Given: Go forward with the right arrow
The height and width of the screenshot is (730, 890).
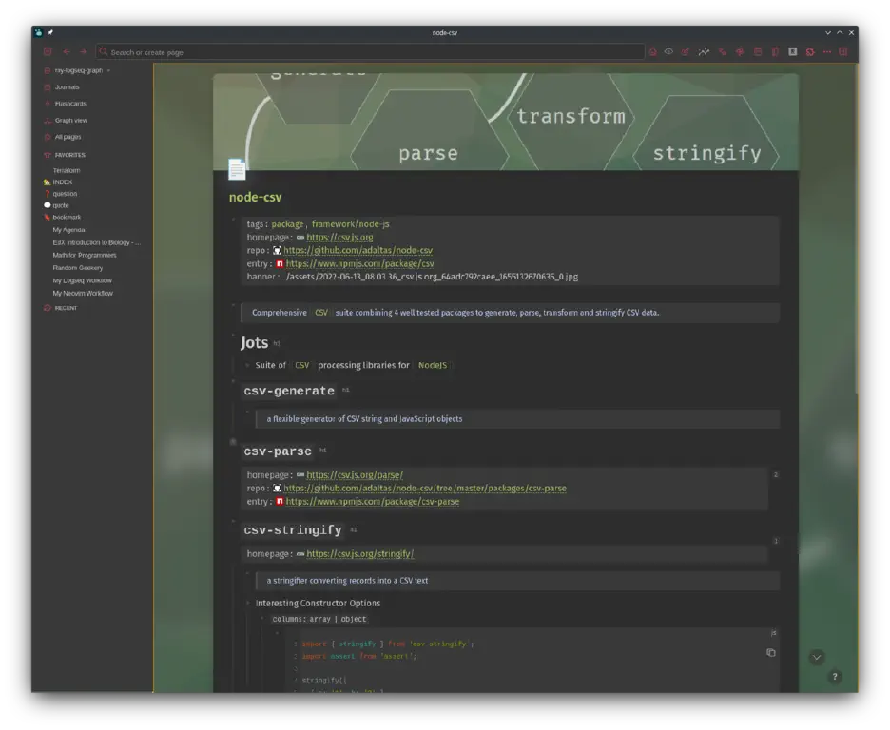Looking at the screenshot, I should (x=83, y=51).
